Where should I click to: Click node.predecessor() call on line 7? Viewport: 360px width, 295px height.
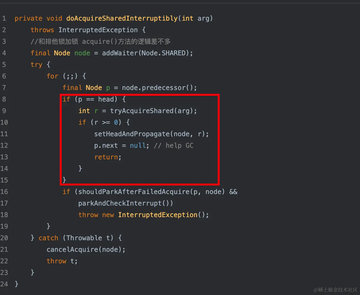coord(157,88)
